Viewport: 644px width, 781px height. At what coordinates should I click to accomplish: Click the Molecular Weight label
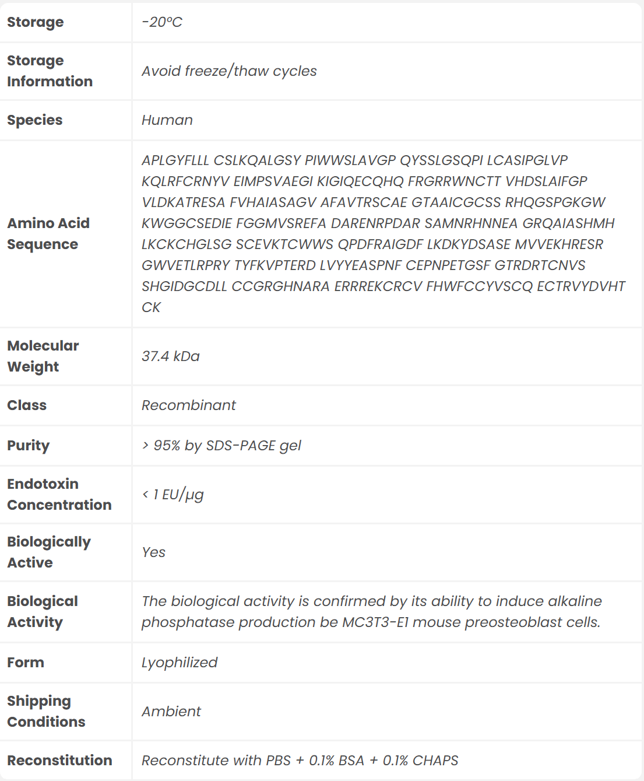[43, 356]
